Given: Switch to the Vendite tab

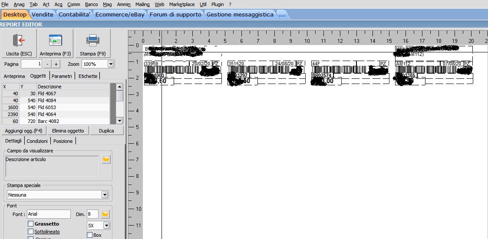Looking at the screenshot, I should (43, 14).
